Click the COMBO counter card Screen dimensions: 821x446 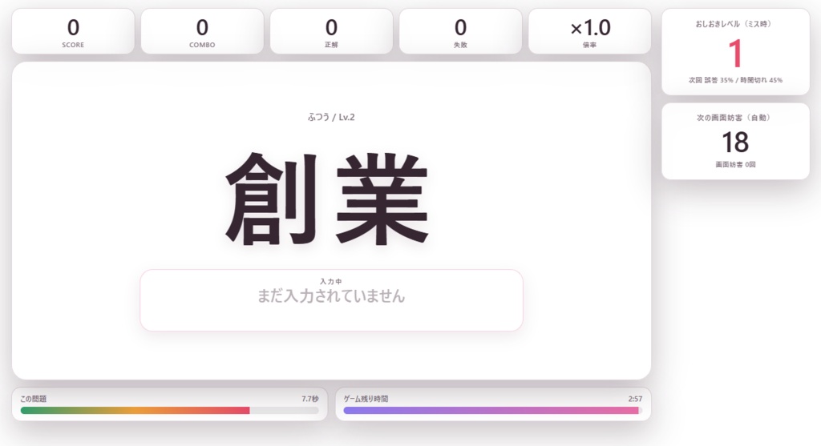click(202, 31)
